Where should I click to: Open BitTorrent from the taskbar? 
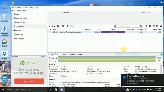pos(62,90)
